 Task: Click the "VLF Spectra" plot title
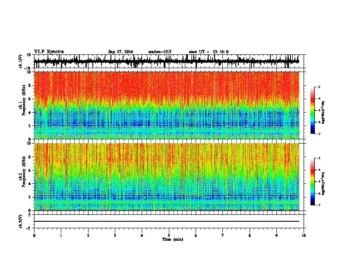(49, 52)
